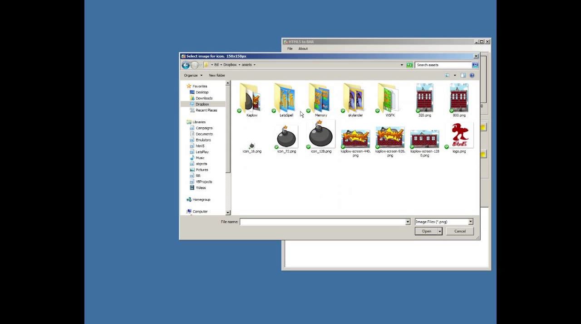Select Downloads in Favorites sidebar
The image size is (581, 324).
pyautogui.click(x=204, y=98)
